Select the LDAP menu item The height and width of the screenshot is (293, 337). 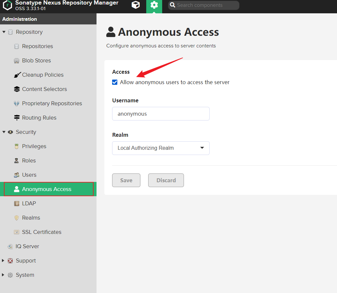(29, 203)
